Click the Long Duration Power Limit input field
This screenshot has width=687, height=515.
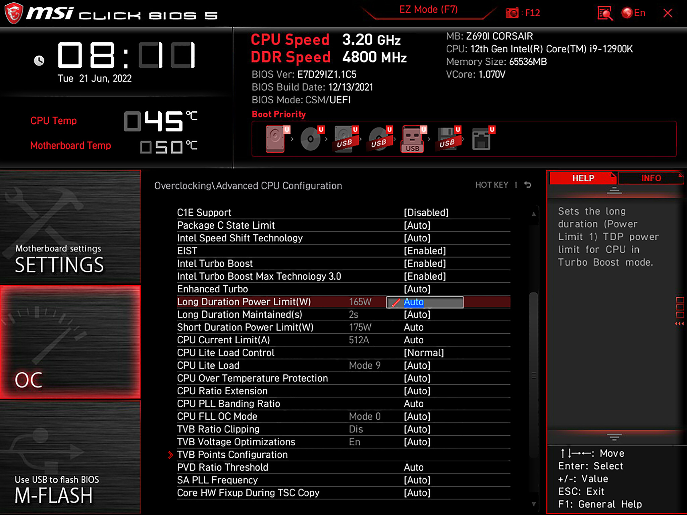[425, 302]
